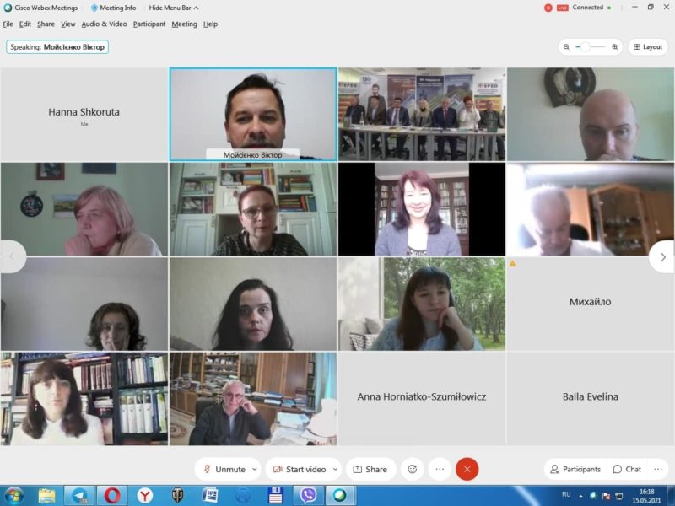Click the zoom in magnifier icon
The height and width of the screenshot is (506, 675).
614,47
